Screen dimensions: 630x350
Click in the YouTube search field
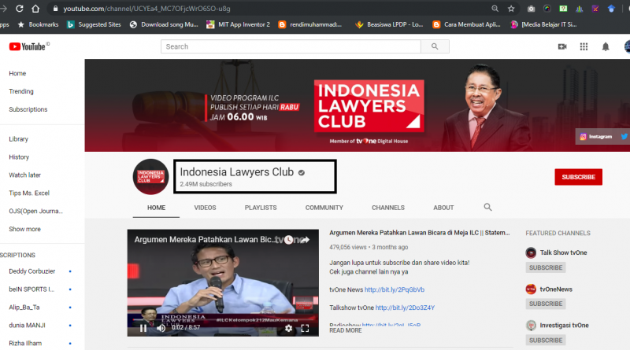pos(291,46)
